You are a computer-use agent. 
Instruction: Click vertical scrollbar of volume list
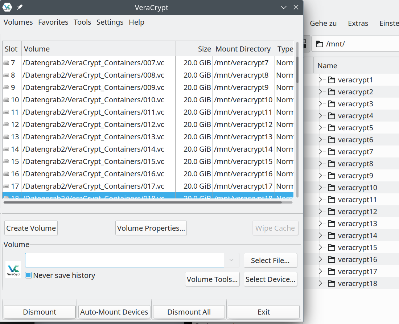[x=297, y=70]
